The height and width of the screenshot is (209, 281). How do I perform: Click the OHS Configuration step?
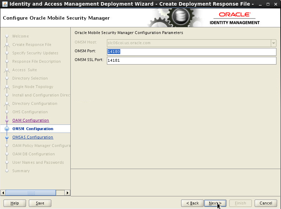click(30, 112)
